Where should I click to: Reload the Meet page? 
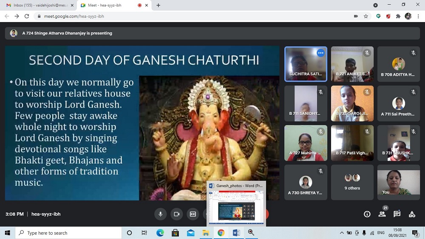[27, 16]
